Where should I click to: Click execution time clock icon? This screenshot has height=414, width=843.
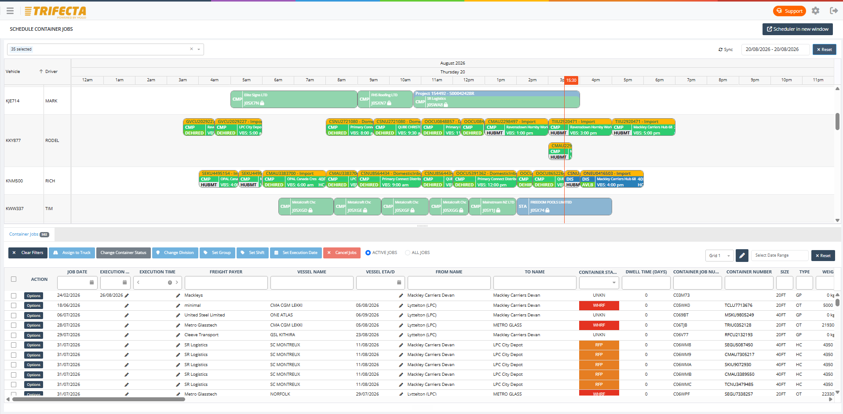pos(170,283)
